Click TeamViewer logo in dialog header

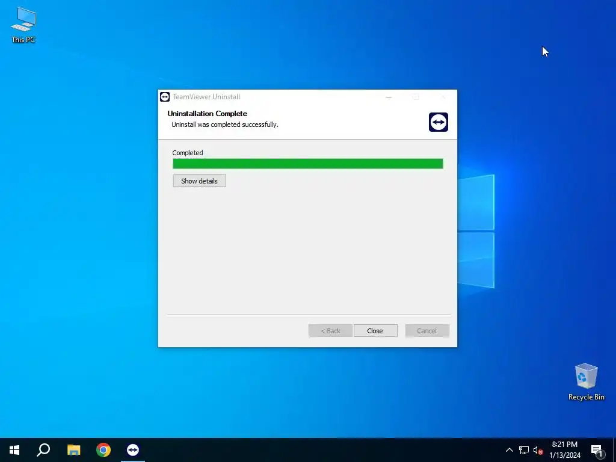pos(439,122)
